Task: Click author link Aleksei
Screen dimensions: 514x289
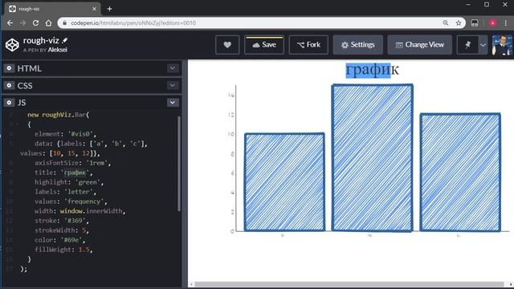Action: pyautogui.click(x=57, y=50)
